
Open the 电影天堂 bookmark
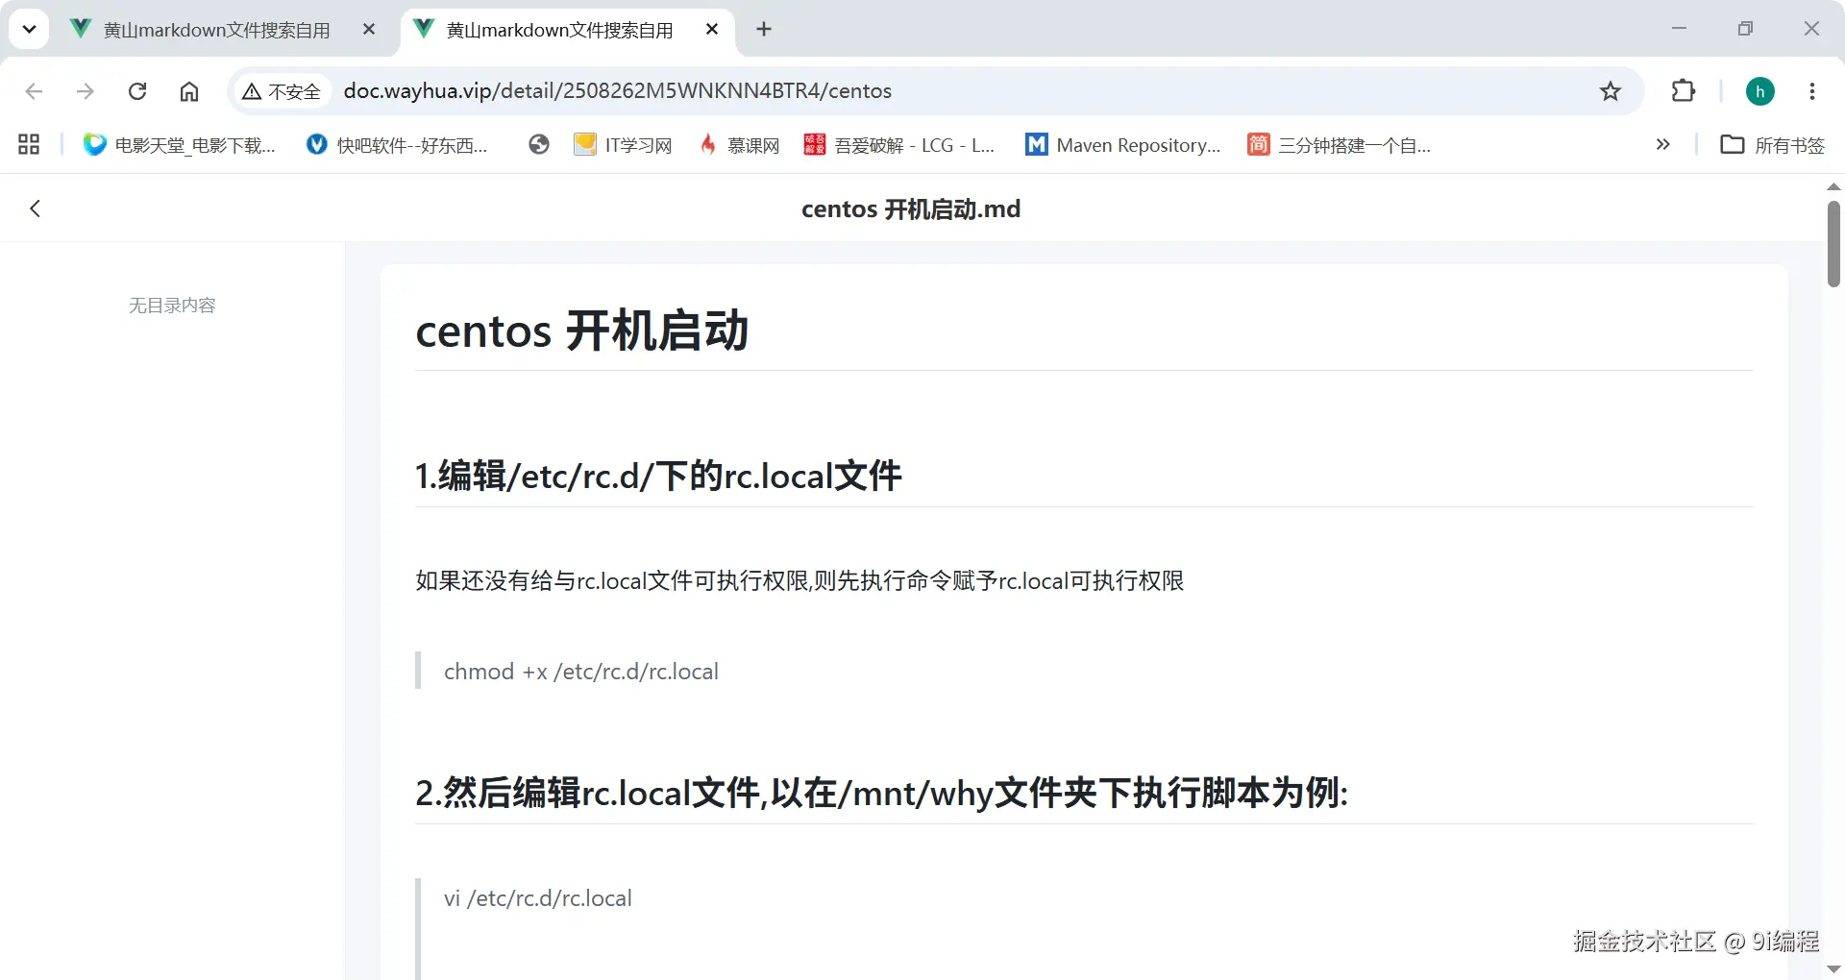tap(180, 145)
